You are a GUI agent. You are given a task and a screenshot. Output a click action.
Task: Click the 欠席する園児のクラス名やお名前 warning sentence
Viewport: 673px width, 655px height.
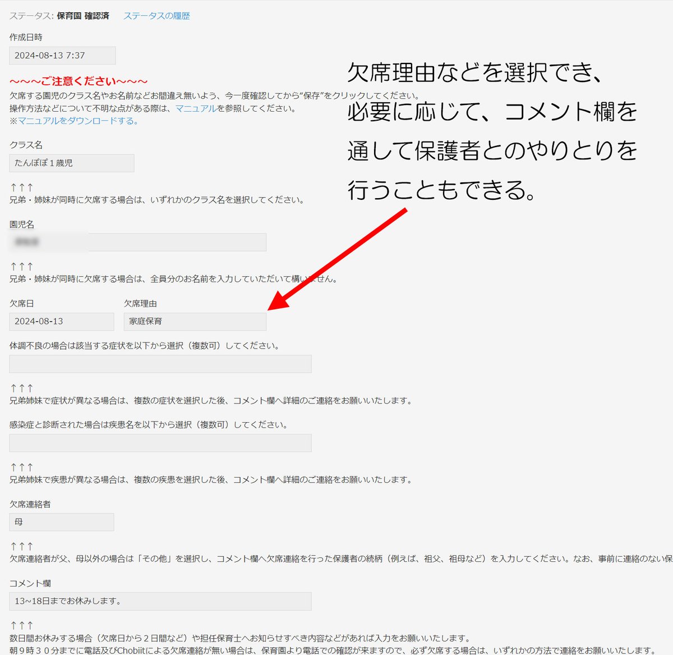pyautogui.click(x=215, y=95)
